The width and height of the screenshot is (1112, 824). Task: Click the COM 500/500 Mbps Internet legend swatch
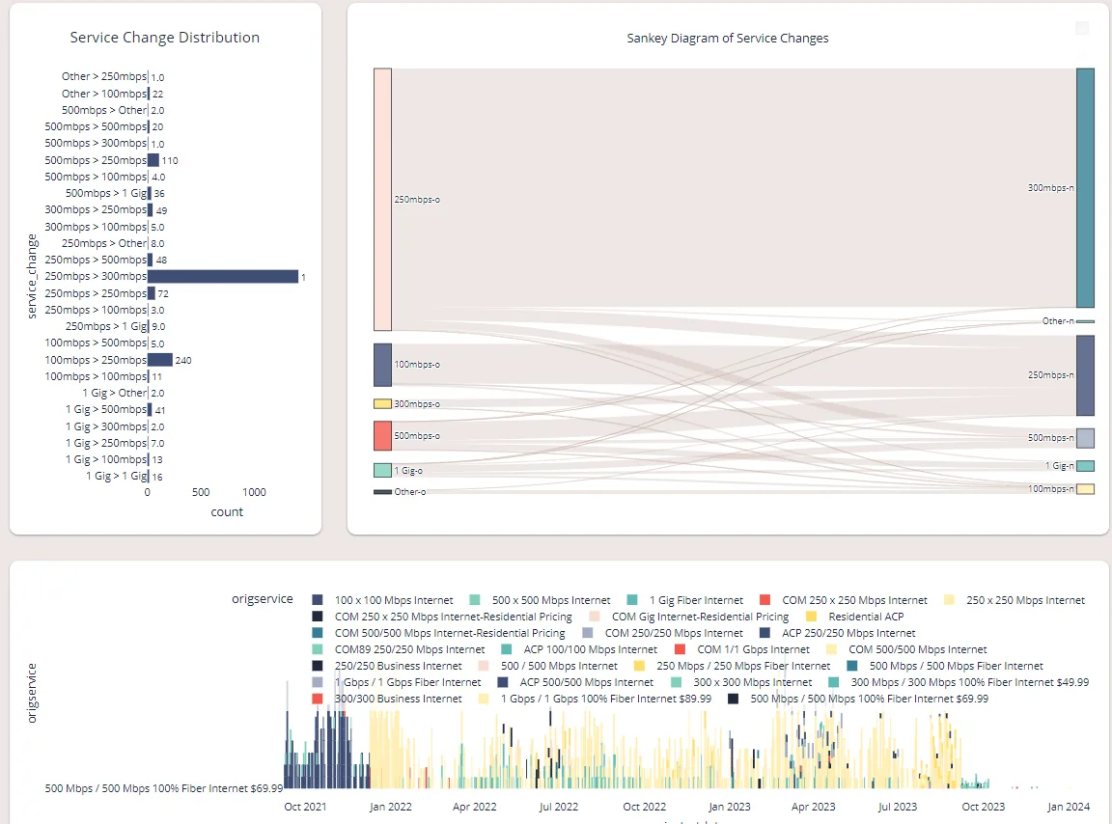click(x=831, y=648)
